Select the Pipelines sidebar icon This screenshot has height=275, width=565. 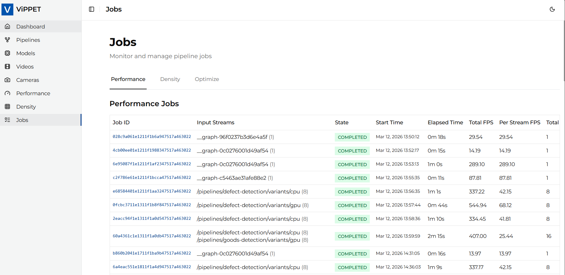(x=7, y=40)
